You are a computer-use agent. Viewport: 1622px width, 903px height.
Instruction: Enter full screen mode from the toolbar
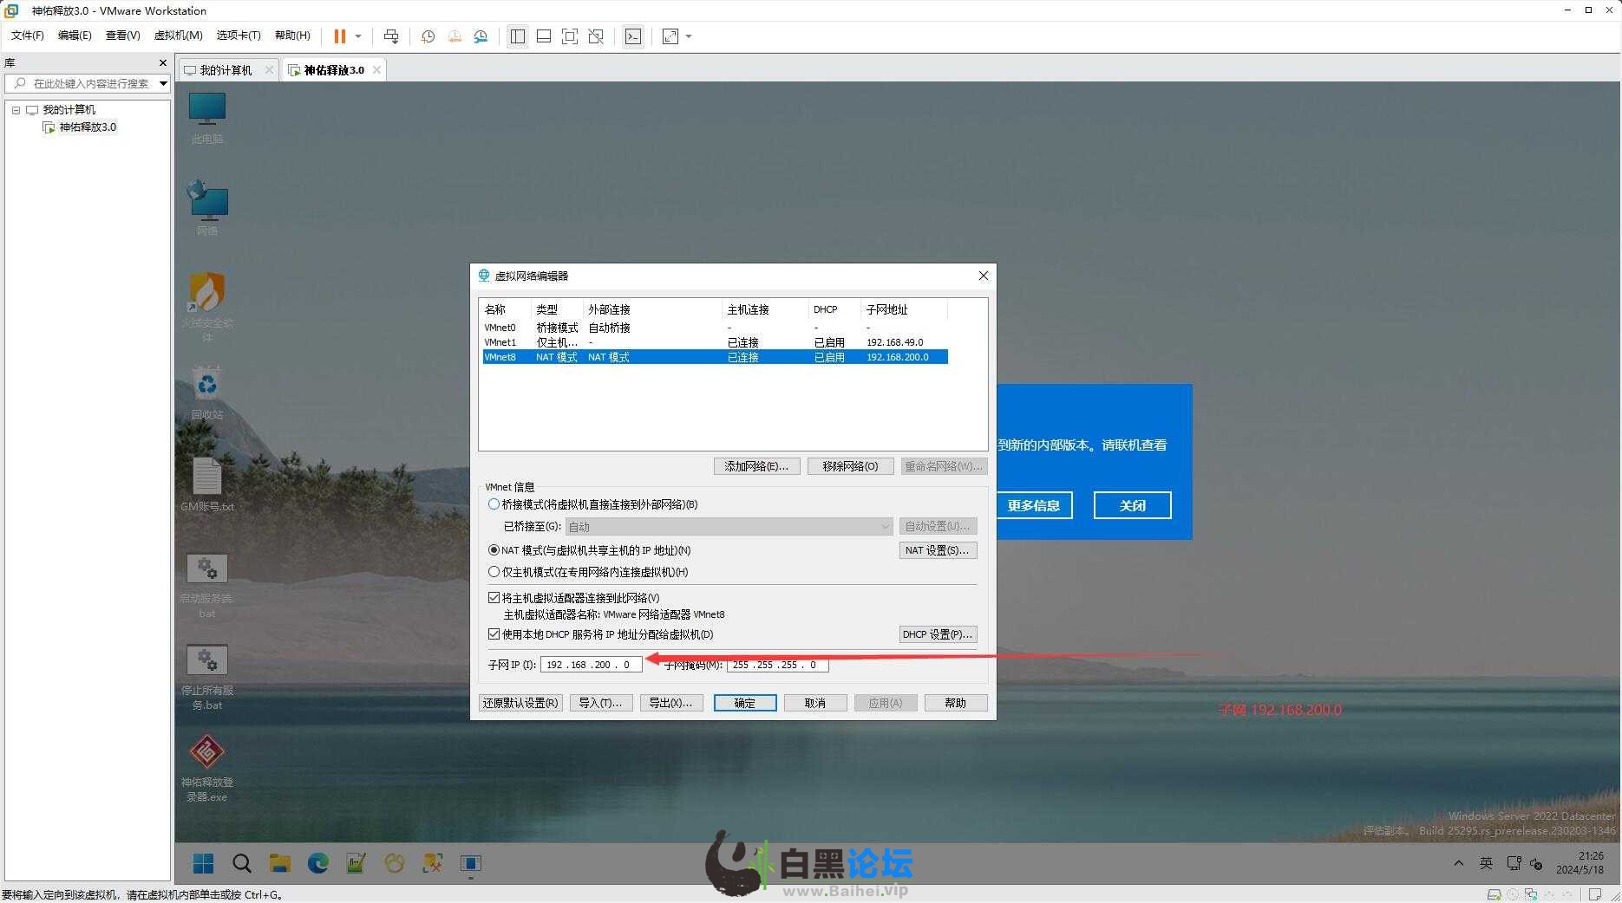coord(570,36)
